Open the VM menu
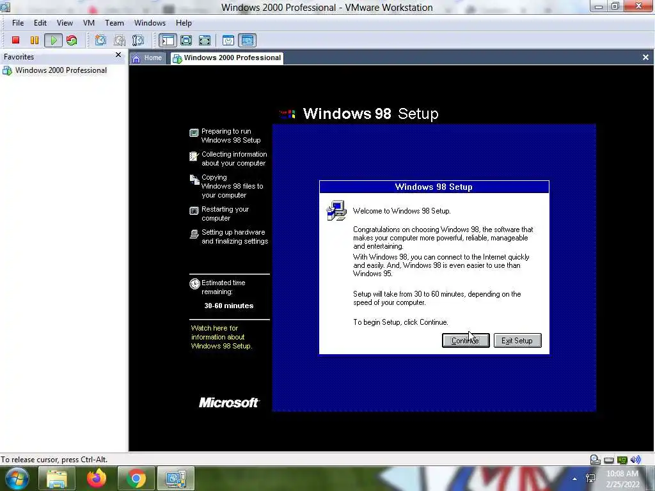The width and height of the screenshot is (655, 491). (88, 23)
